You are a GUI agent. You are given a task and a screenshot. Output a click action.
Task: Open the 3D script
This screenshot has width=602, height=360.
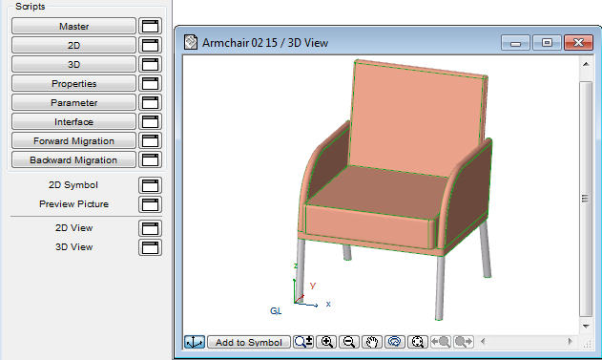tap(73, 64)
